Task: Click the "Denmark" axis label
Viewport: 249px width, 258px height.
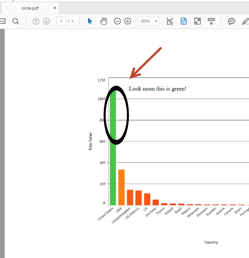Action: click(202, 212)
